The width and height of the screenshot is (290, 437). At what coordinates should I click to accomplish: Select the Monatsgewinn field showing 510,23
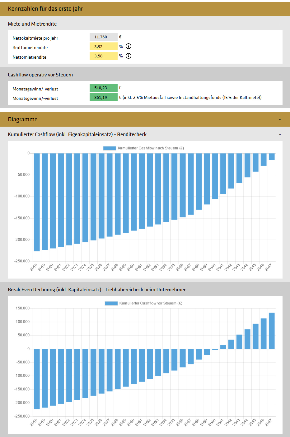click(x=103, y=88)
